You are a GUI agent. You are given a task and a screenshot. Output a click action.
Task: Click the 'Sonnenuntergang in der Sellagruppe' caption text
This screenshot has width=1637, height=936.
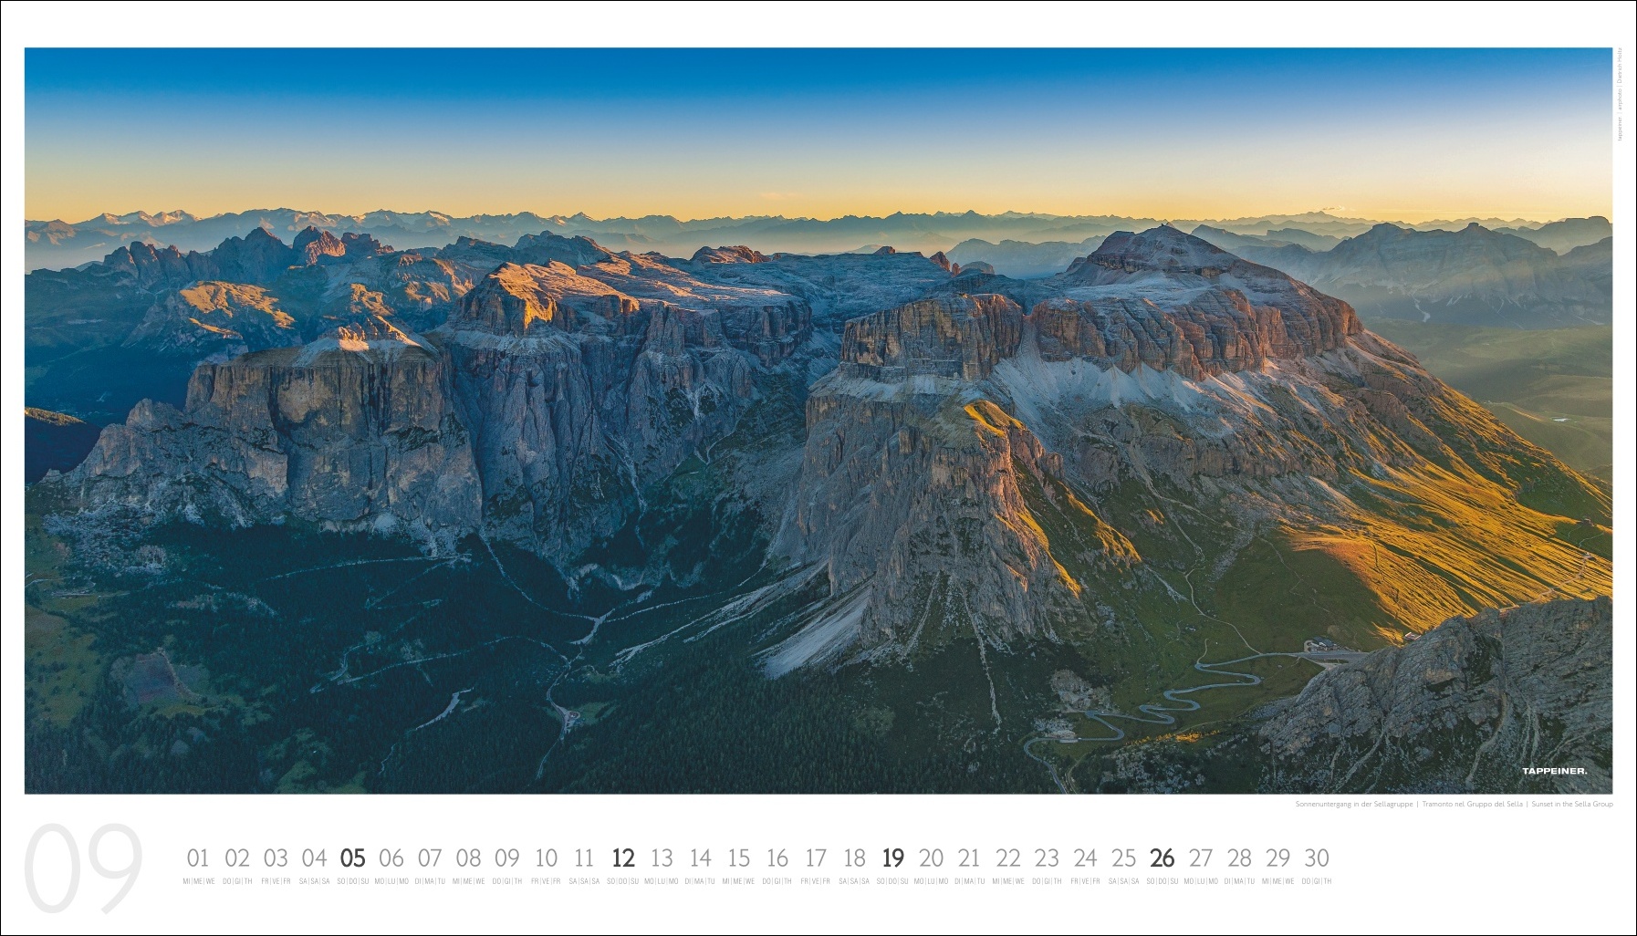pyautogui.click(x=1354, y=804)
